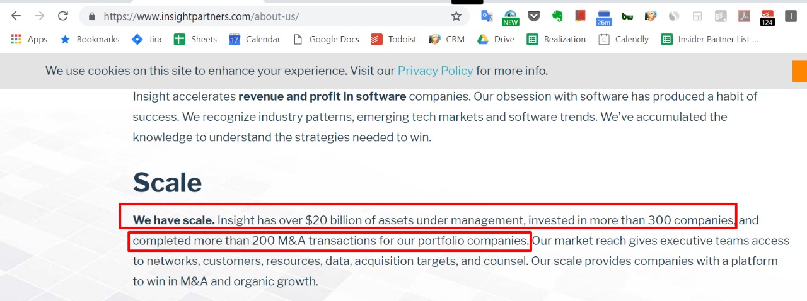Viewport: 807px width, 301px height.
Task: Click the browser back arrow
Action: click(16, 16)
